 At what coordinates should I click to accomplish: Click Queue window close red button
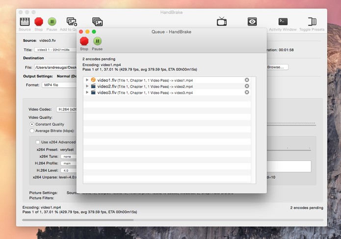81,32
